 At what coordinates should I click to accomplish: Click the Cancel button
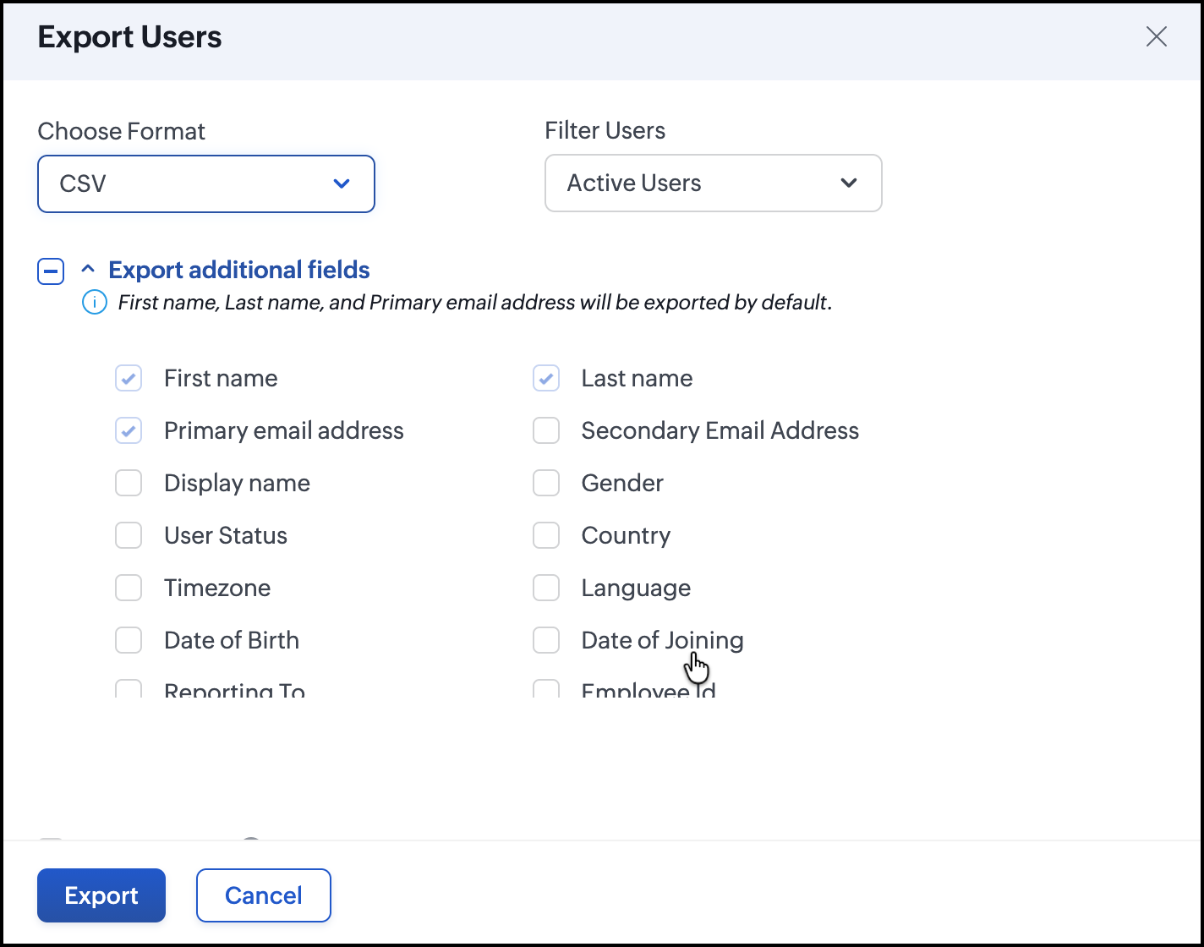[x=264, y=895]
